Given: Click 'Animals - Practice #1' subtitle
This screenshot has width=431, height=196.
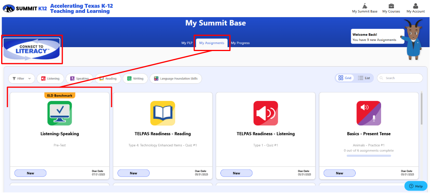Looking at the screenshot, I should coord(369,145).
